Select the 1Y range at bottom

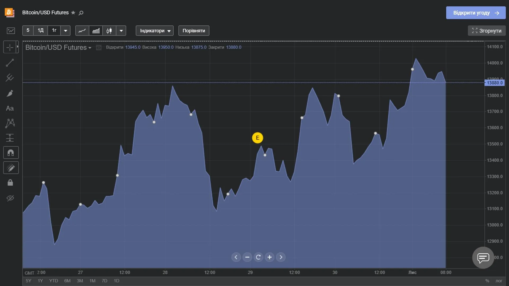40,281
